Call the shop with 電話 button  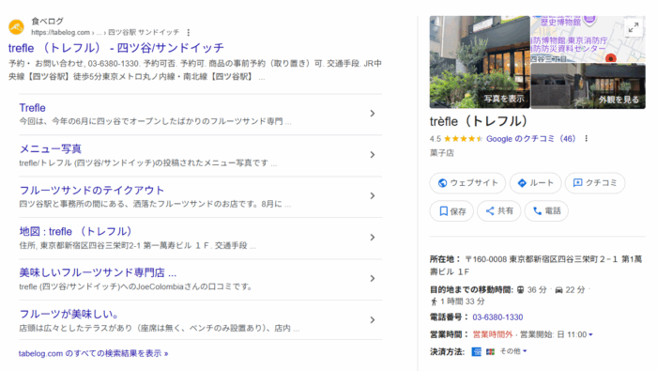click(546, 211)
